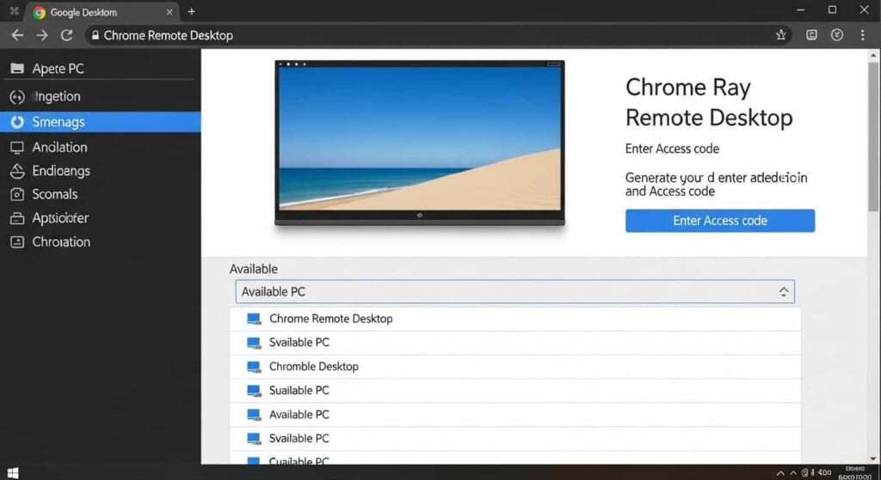Open Chrome three-dot menu
881x480 pixels.
[x=862, y=34]
